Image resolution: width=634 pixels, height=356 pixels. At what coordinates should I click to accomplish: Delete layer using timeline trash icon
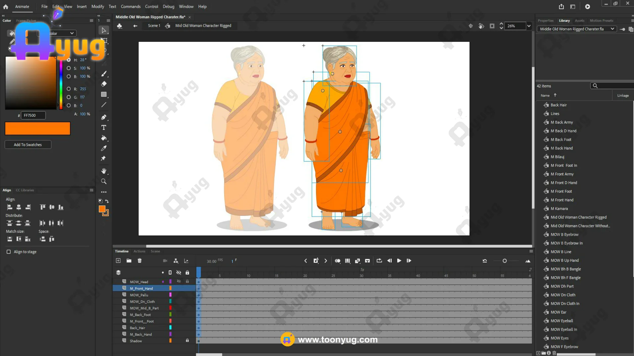(140, 261)
